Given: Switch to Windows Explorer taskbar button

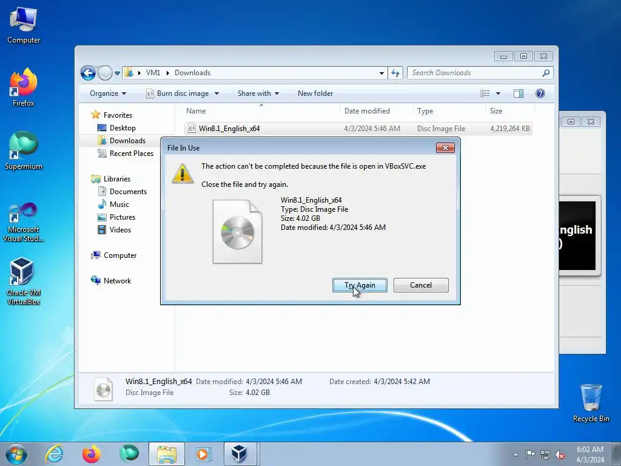Looking at the screenshot, I should (x=167, y=454).
